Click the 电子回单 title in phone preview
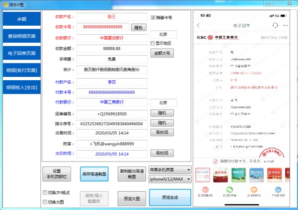 coord(241,26)
